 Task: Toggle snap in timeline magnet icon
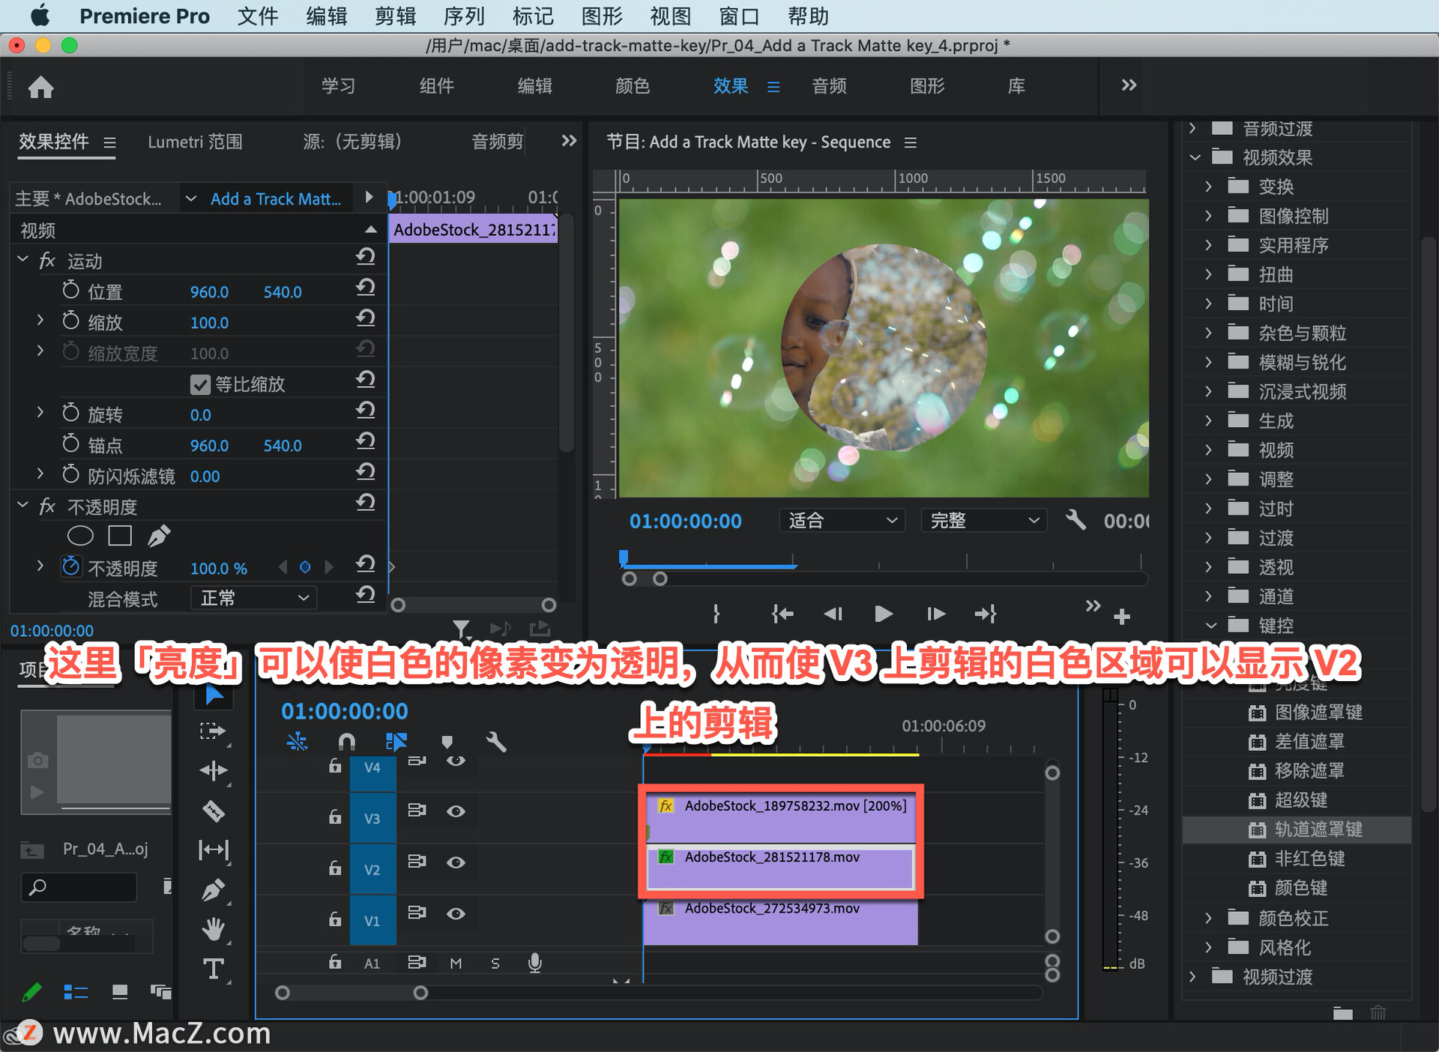[x=346, y=742]
